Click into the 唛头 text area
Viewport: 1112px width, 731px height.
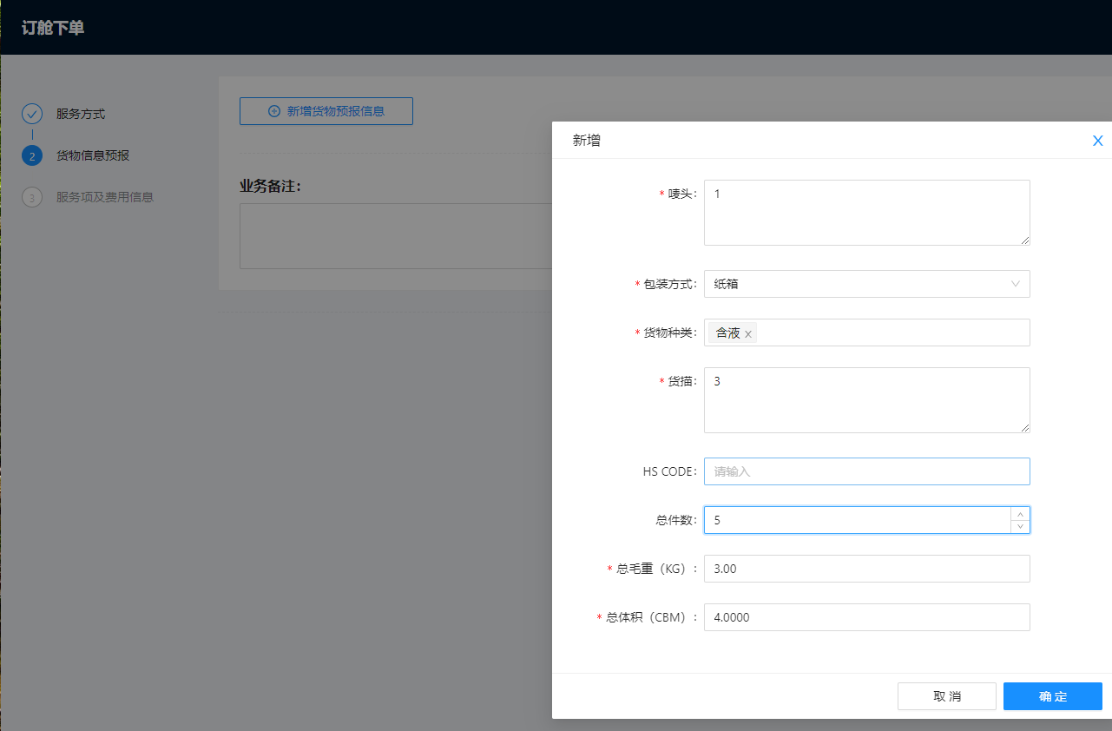tap(866, 213)
